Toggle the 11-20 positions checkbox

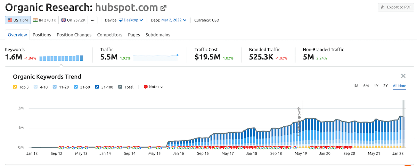pos(55,87)
